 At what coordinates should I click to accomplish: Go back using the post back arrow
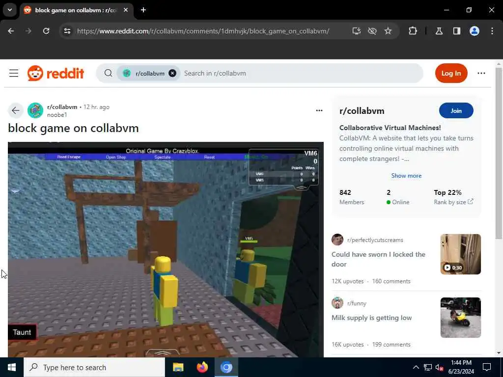tap(15, 110)
